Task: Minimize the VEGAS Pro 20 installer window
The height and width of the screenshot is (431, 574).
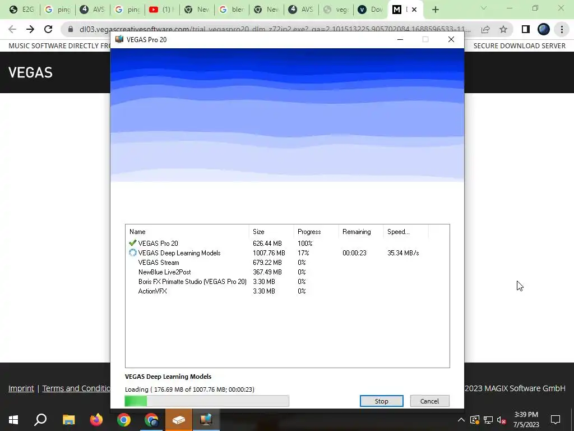Action: [400, 39]
